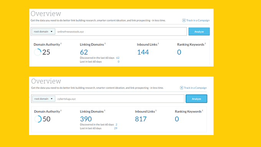
Task: Open ranking keywords 0 for onlinefreeseotools.xyz
Action: (x=179, y=52)
